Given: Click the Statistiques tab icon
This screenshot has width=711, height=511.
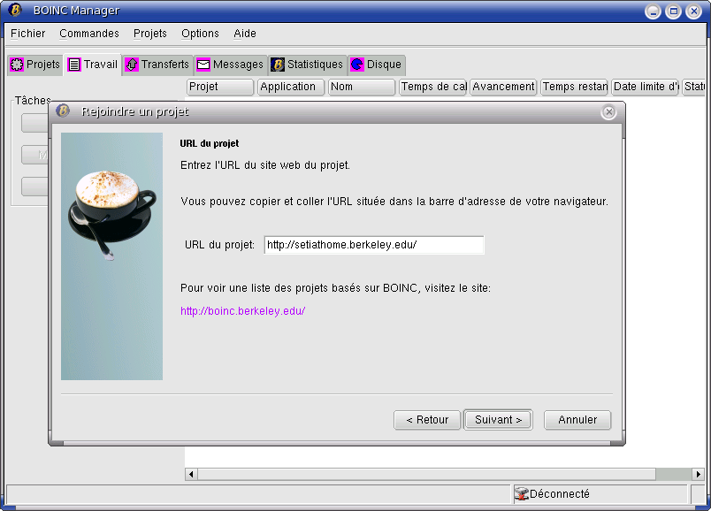Looking at the screenshot, I should point(278,65).
